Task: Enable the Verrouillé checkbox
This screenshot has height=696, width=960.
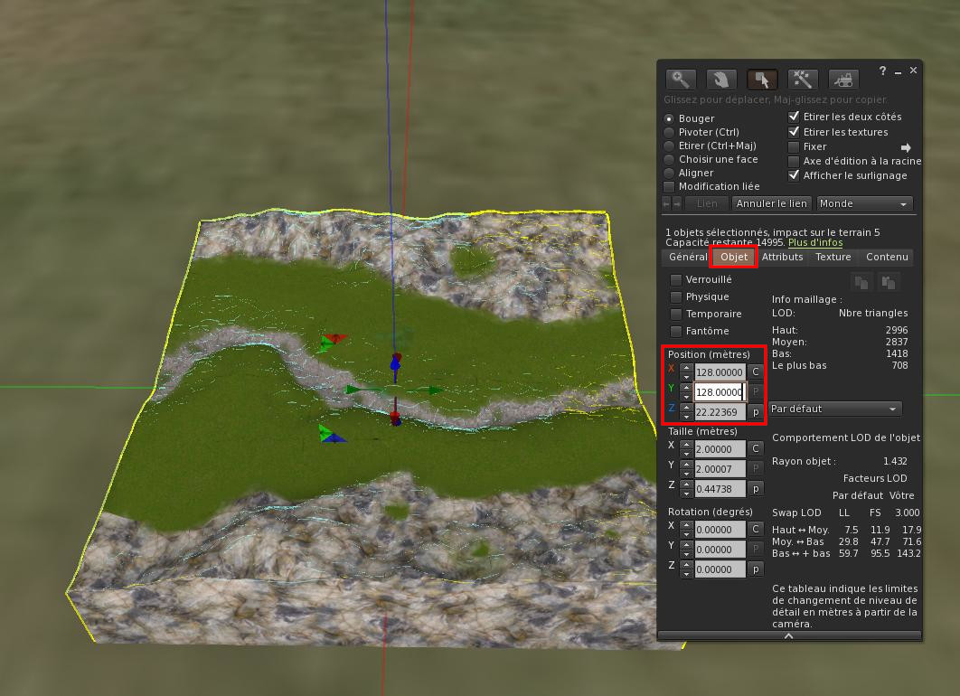Action: (676, 280)
